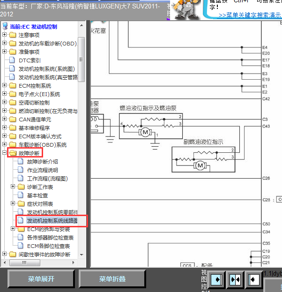Click the 电子点火(EI)系统 folder icon
The height and width of the screenshot is (292, 282).
pyautogui.click(x=13, y=94)
